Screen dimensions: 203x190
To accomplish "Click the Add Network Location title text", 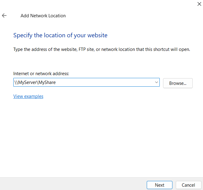I will point(43,16).
